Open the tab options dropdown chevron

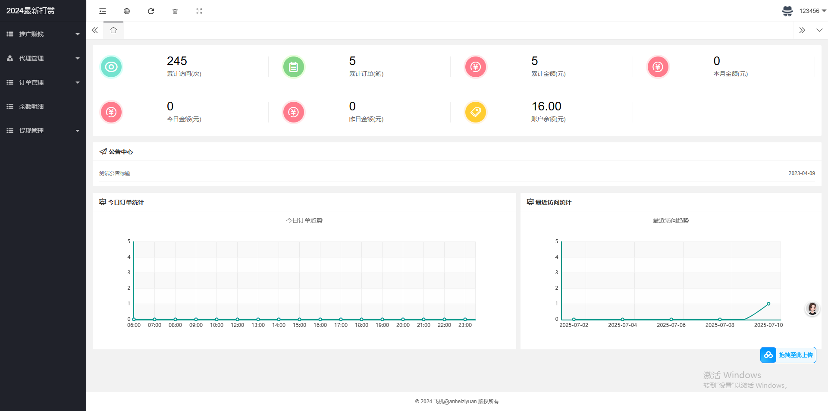point(819,30)
